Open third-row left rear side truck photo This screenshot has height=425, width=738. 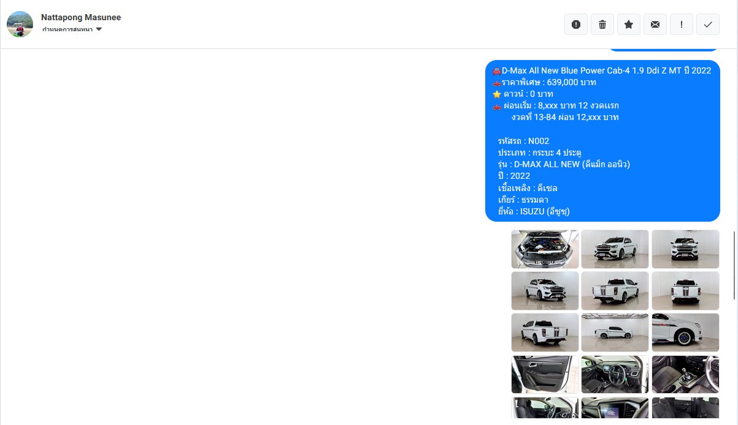tap(545, 333)
